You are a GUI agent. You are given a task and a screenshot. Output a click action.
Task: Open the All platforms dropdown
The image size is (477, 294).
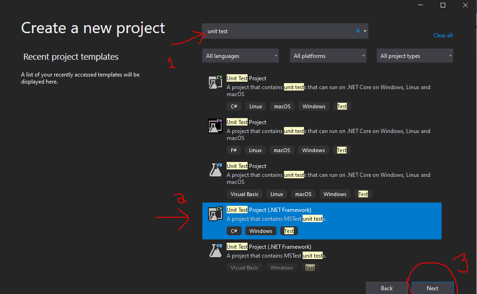coord(328,56)
